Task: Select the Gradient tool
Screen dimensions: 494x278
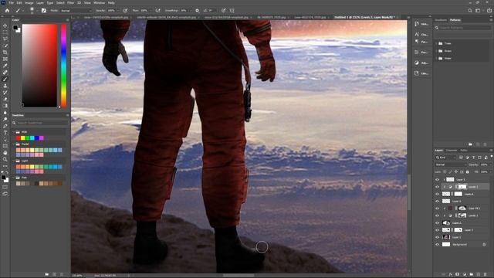Action: click(5, 106)
